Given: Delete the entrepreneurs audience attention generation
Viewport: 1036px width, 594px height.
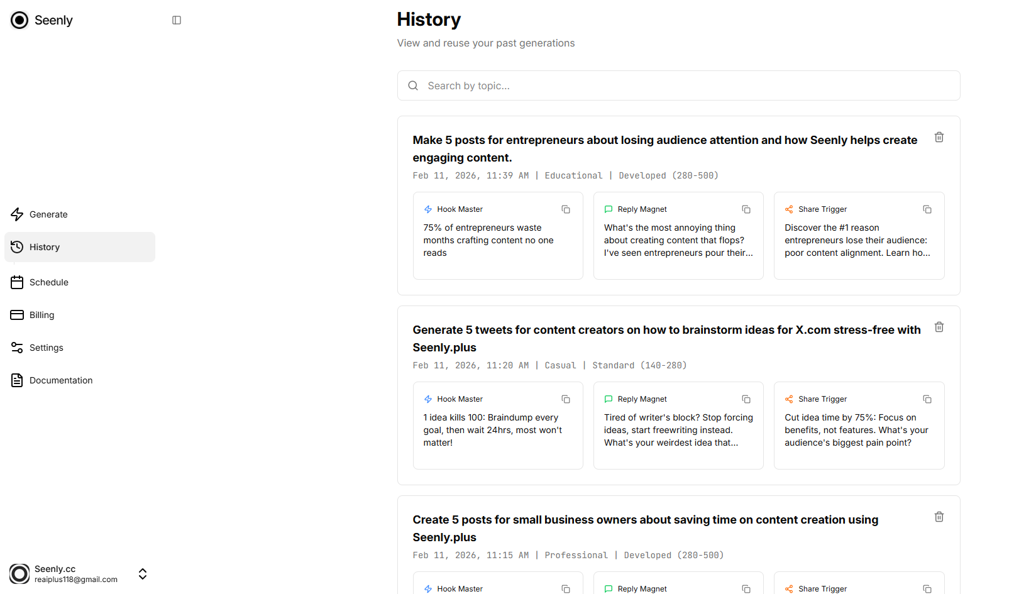Looking at the screenshot, I should click(939, 137).
